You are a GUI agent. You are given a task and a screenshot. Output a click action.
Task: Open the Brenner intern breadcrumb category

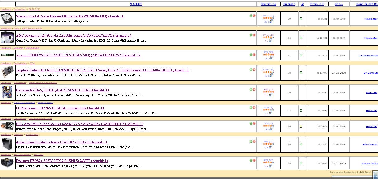point(45,102)
